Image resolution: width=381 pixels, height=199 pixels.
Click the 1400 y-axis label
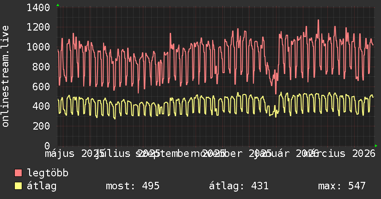click(38, 8)
